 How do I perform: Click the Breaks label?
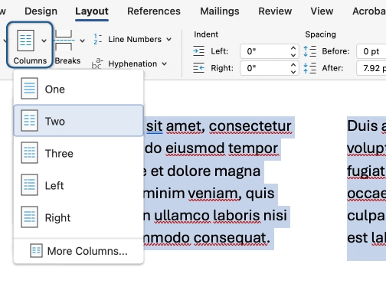tap(67, 60)
